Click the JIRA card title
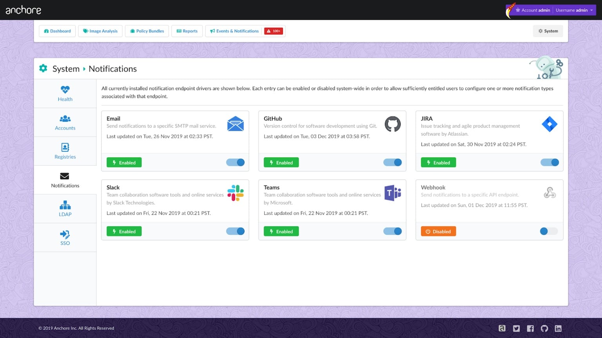Screen dimensions: 602x338 (x=427, y=119)
